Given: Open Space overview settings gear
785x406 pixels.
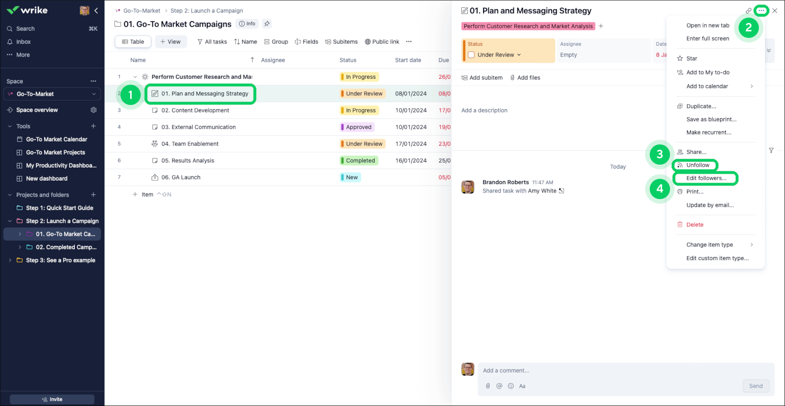Looking at the screenshot, I should click(94, 110).
